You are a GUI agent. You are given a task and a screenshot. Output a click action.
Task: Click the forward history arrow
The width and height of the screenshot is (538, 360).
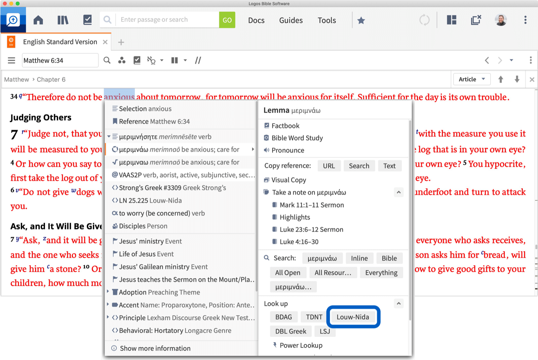click(500, 60)
